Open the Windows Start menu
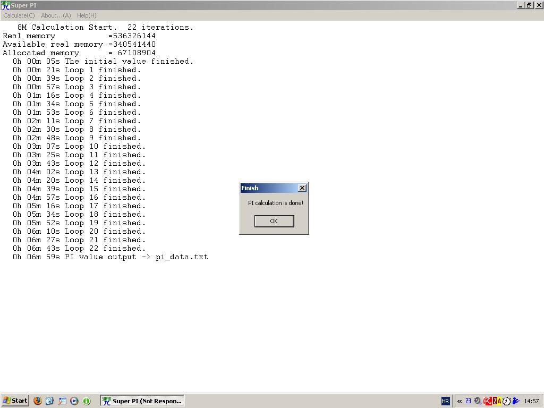 click(15, 401)
